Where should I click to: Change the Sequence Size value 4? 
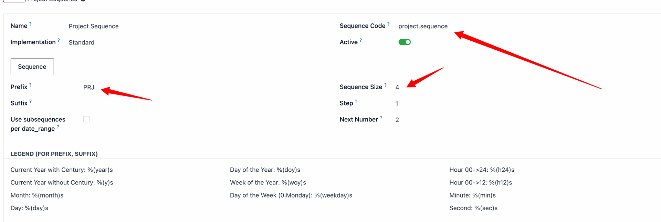coord(397,87)
